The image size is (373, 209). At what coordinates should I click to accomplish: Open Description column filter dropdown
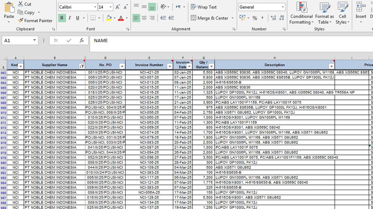[x=331, y=66]
